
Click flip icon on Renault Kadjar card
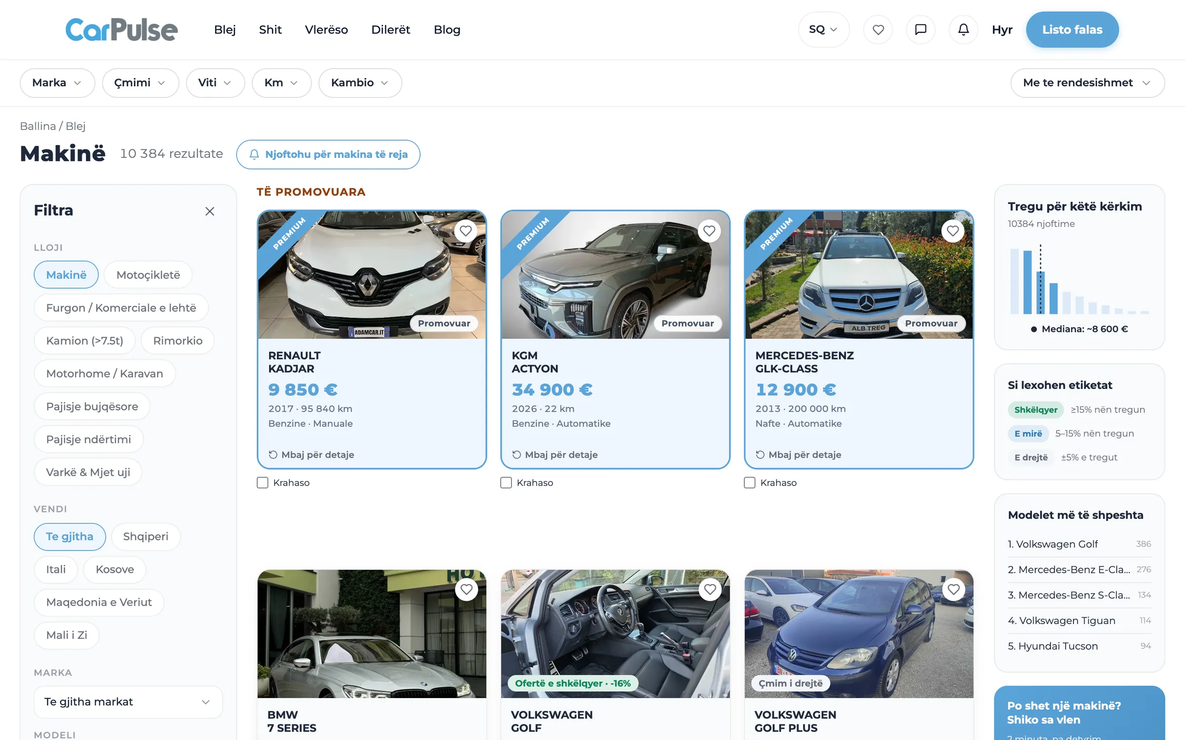coord(273,454)
